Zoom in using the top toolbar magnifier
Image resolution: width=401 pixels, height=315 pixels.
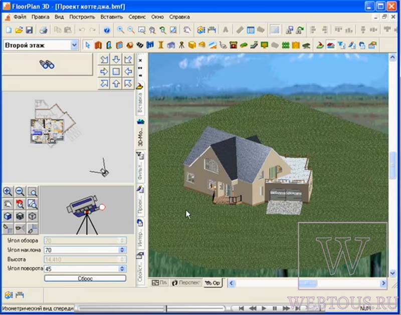[120, 30]
